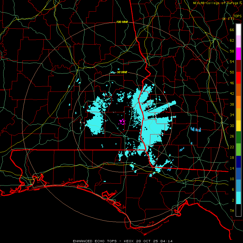Click the navy blue legend swatch
Image resolution: width=243 pixels, height=243 pixels.
pyautogui.click(x=238, y=162)
